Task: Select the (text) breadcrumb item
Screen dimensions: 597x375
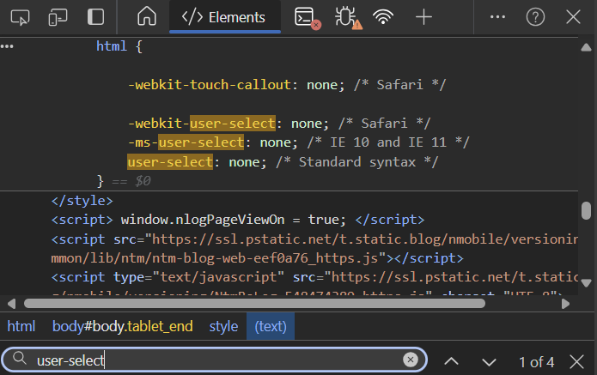Action: (x=271, y=326)
